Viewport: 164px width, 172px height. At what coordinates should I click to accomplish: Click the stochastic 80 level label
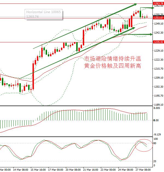[x=155, y=143]
